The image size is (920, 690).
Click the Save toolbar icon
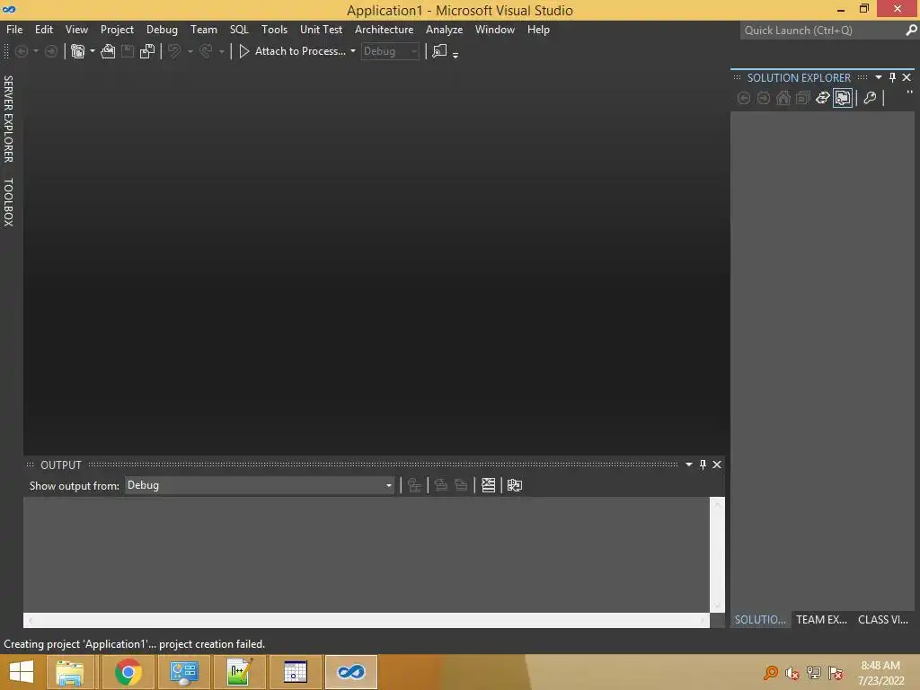pos(128,51)
